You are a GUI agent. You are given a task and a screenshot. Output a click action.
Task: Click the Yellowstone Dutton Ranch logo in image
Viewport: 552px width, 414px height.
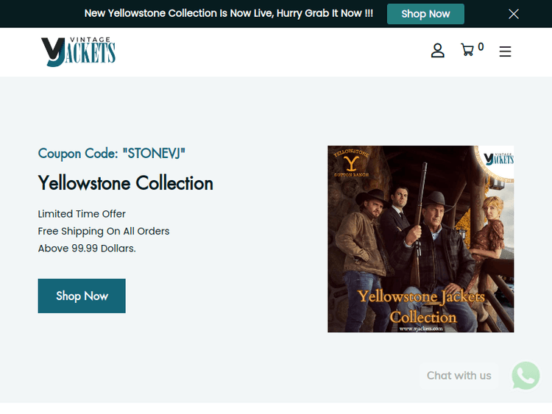pos(351,163)
